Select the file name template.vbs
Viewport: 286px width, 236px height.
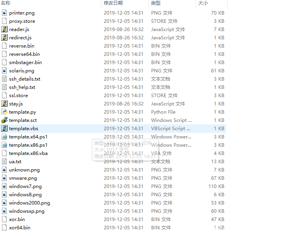(24, 129)
